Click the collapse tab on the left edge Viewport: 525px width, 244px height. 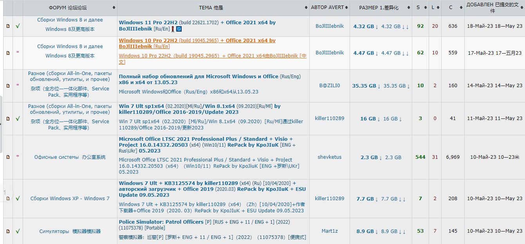coord(2,121)
